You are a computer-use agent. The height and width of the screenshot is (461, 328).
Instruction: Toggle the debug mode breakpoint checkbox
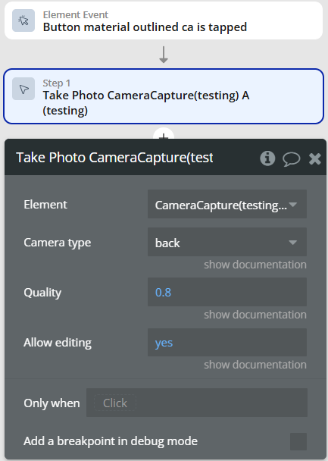[298, 441]
